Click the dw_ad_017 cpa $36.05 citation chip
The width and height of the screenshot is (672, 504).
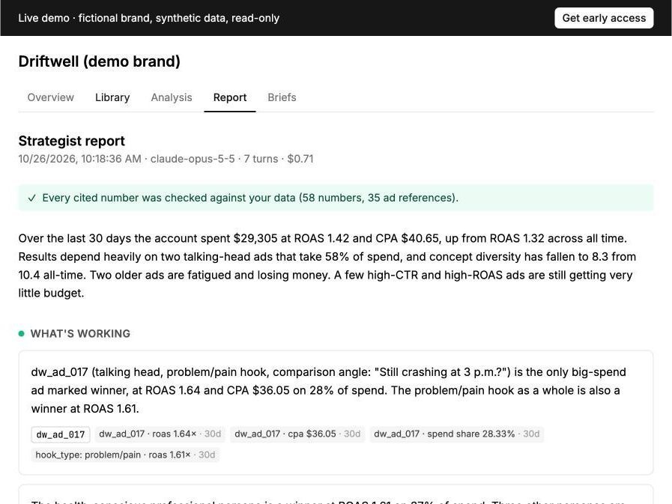297,434
